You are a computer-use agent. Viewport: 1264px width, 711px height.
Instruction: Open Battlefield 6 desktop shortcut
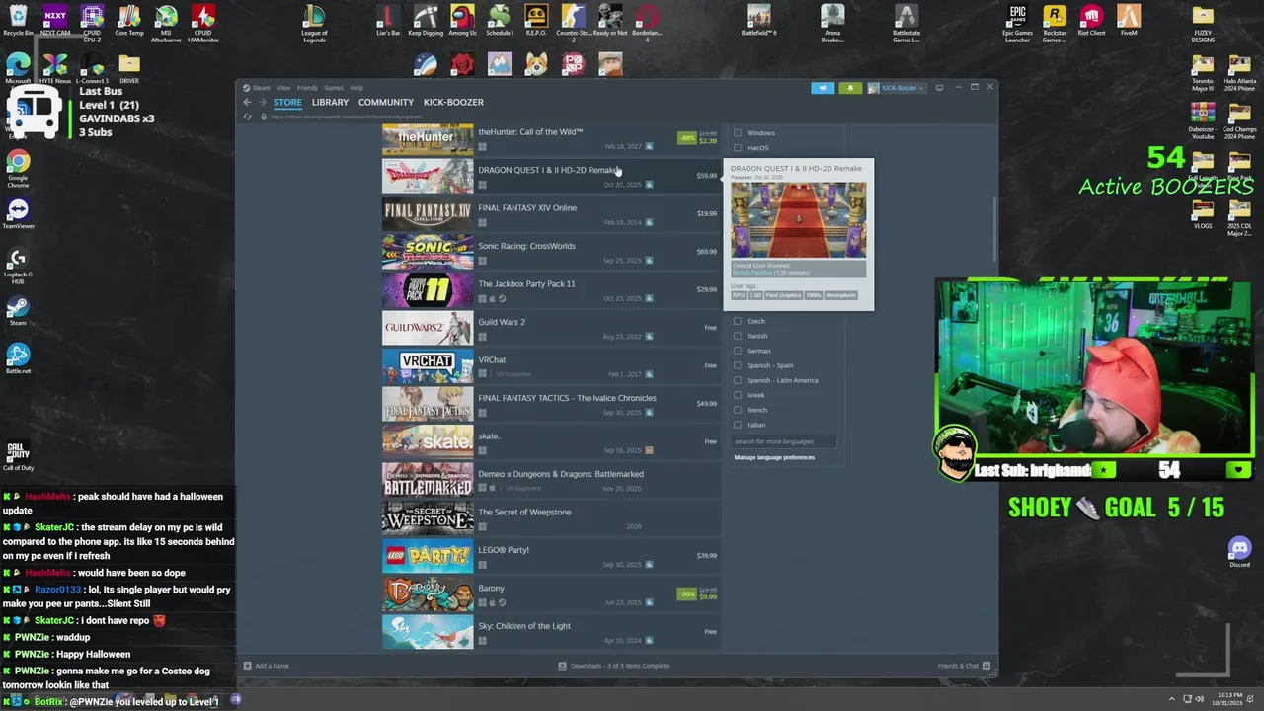pyautogui.click(x=758, y=21)
